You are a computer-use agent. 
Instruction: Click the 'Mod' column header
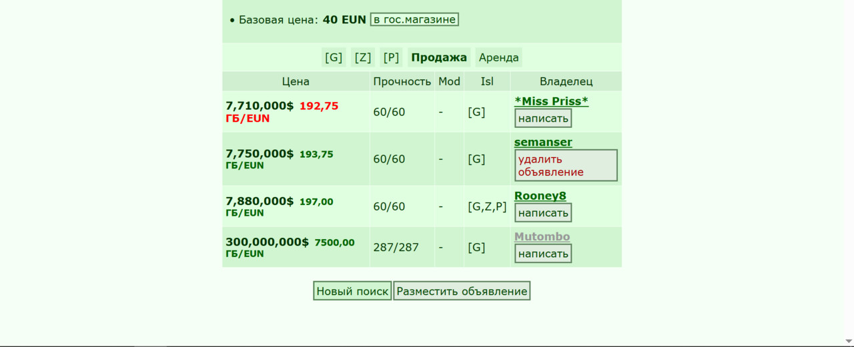click(449, 81)
